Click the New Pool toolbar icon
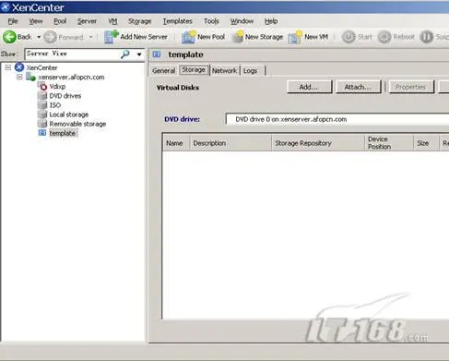Image resolution: width=449 pixels, height=361 pixels. point(188,37)
